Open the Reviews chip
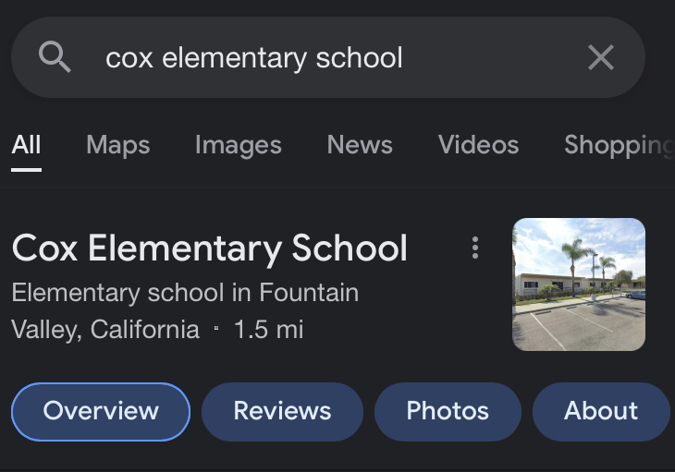The image size is (675, 472). pyautogui.click(x=282, y=411)
